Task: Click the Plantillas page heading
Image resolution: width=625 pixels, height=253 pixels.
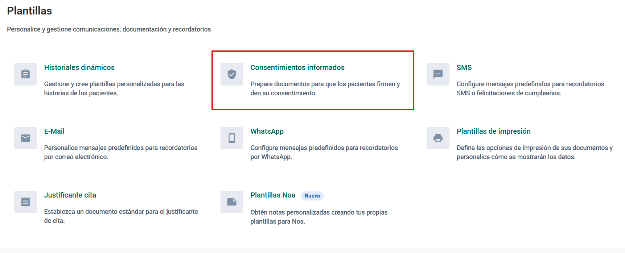Action: (29, 11)
